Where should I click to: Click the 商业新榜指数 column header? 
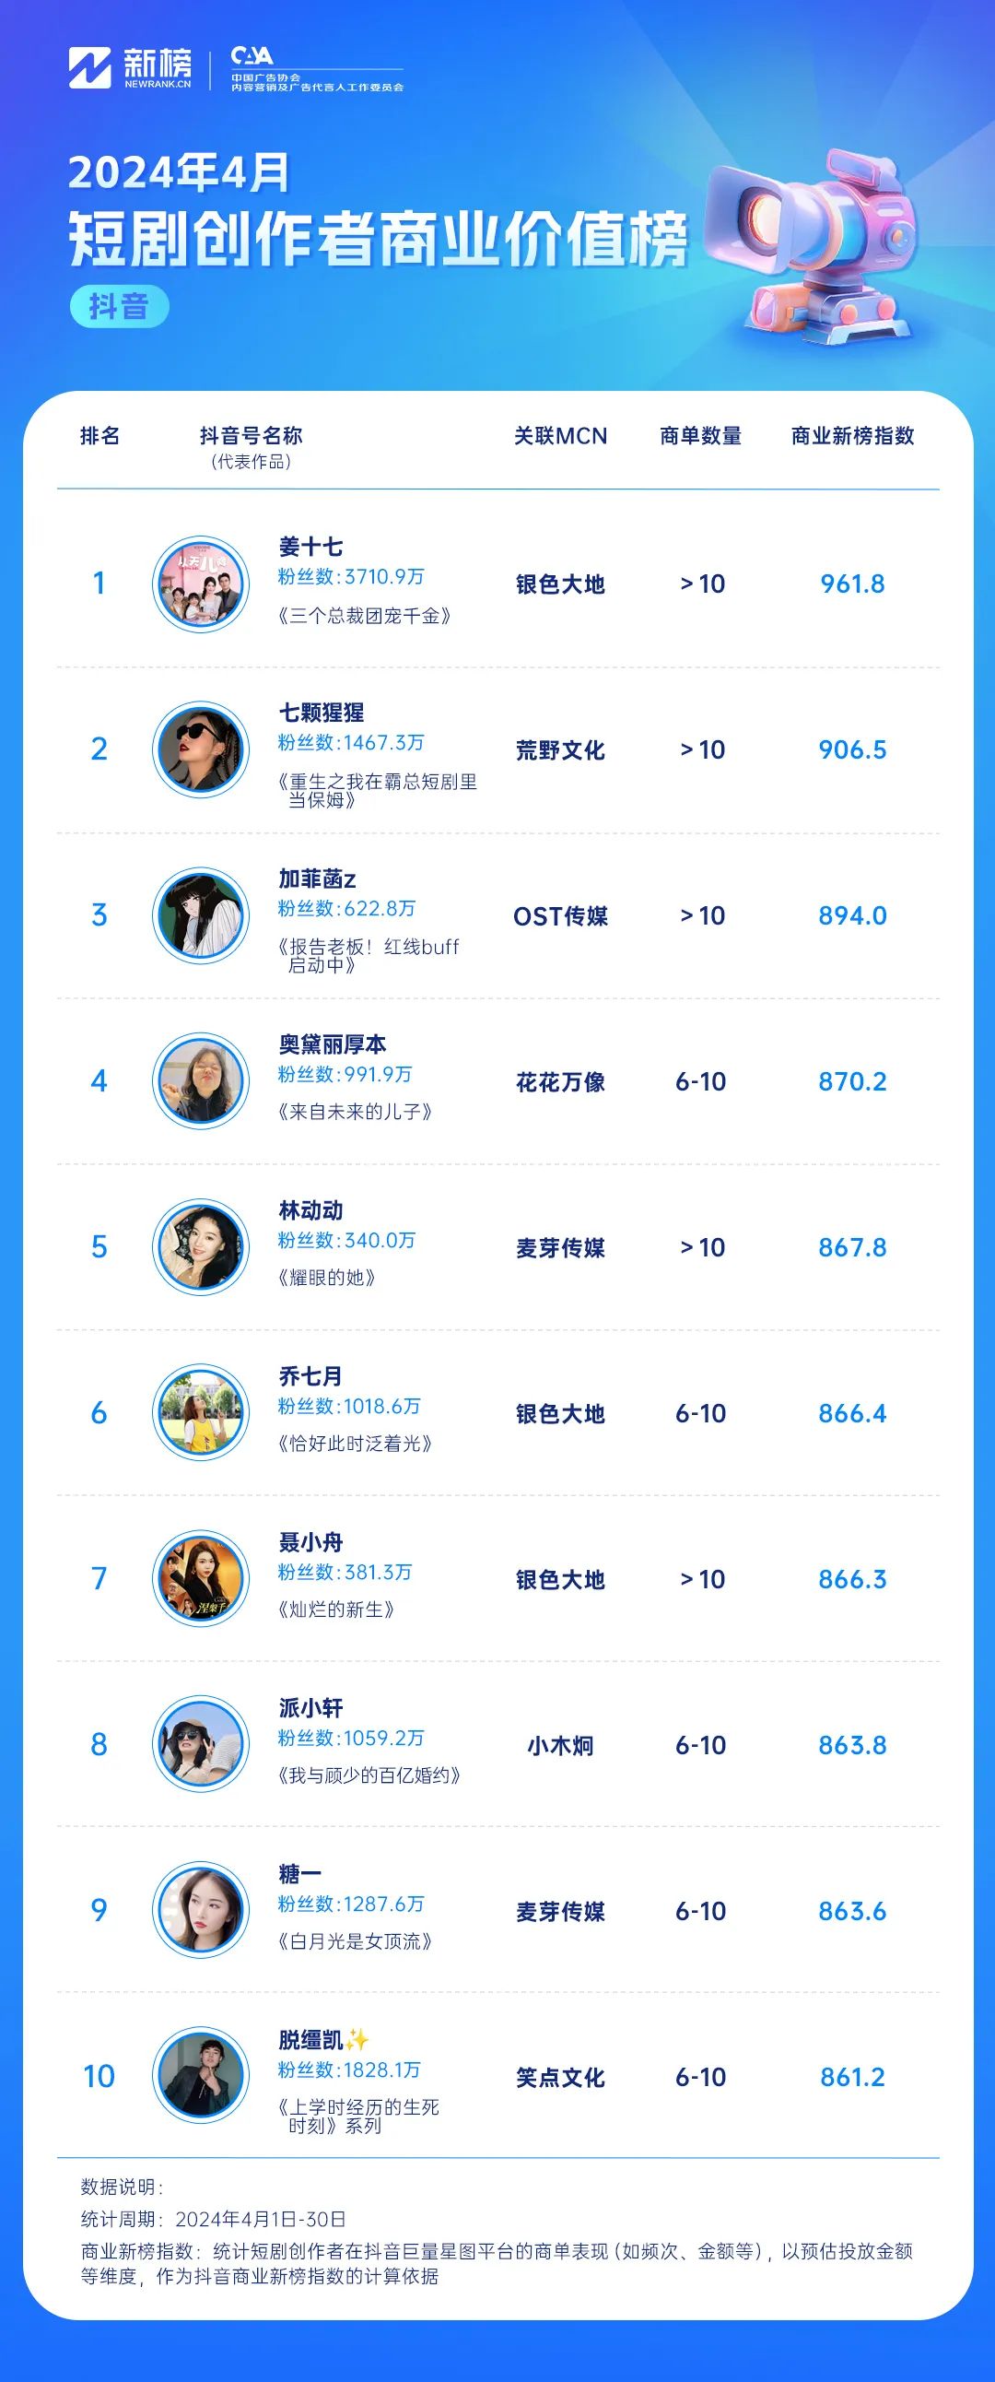coord(853,435)
